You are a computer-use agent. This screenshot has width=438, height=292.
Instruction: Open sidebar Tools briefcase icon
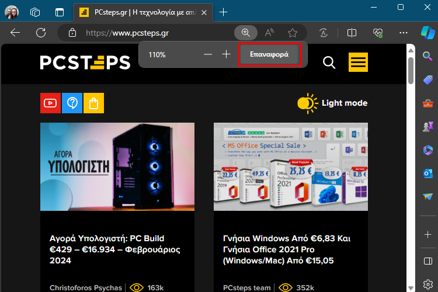(427, 103)
